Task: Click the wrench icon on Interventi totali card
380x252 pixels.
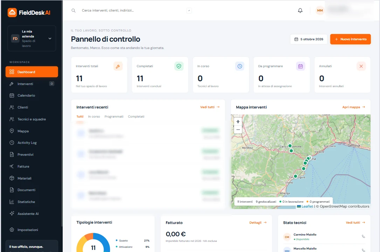Action: [x=118, y=66]
